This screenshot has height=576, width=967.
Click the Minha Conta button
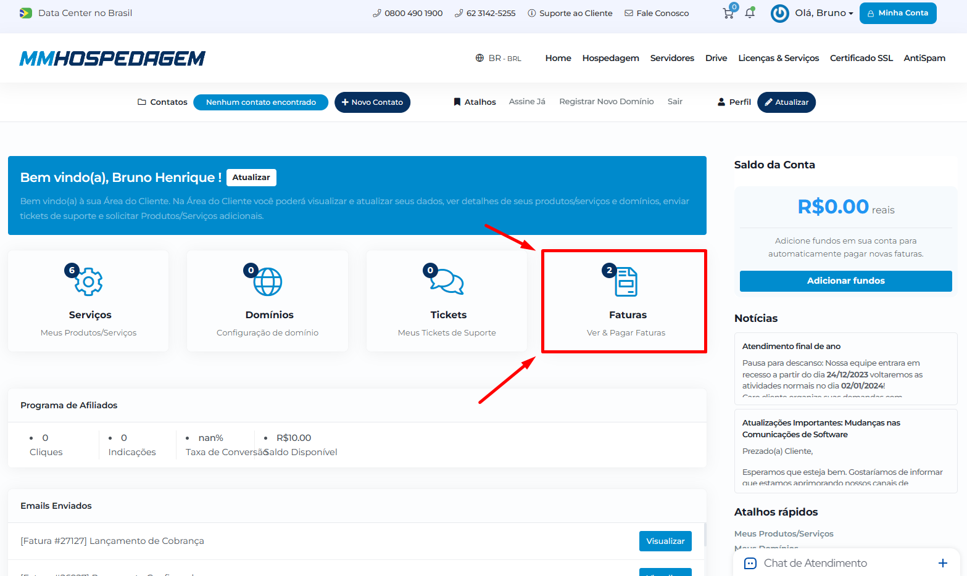click(x=898, y=13)
